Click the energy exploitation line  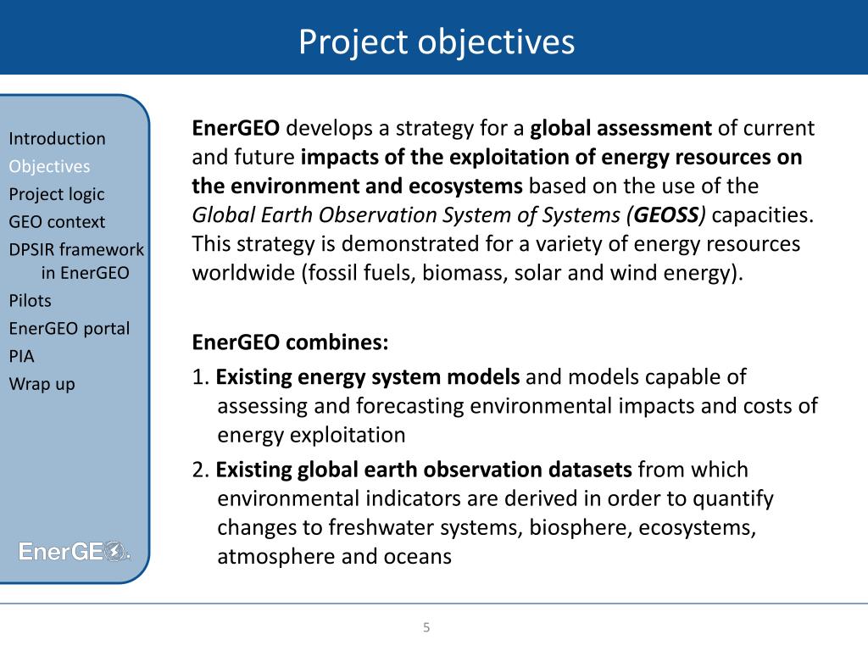[x=311, y=436]
